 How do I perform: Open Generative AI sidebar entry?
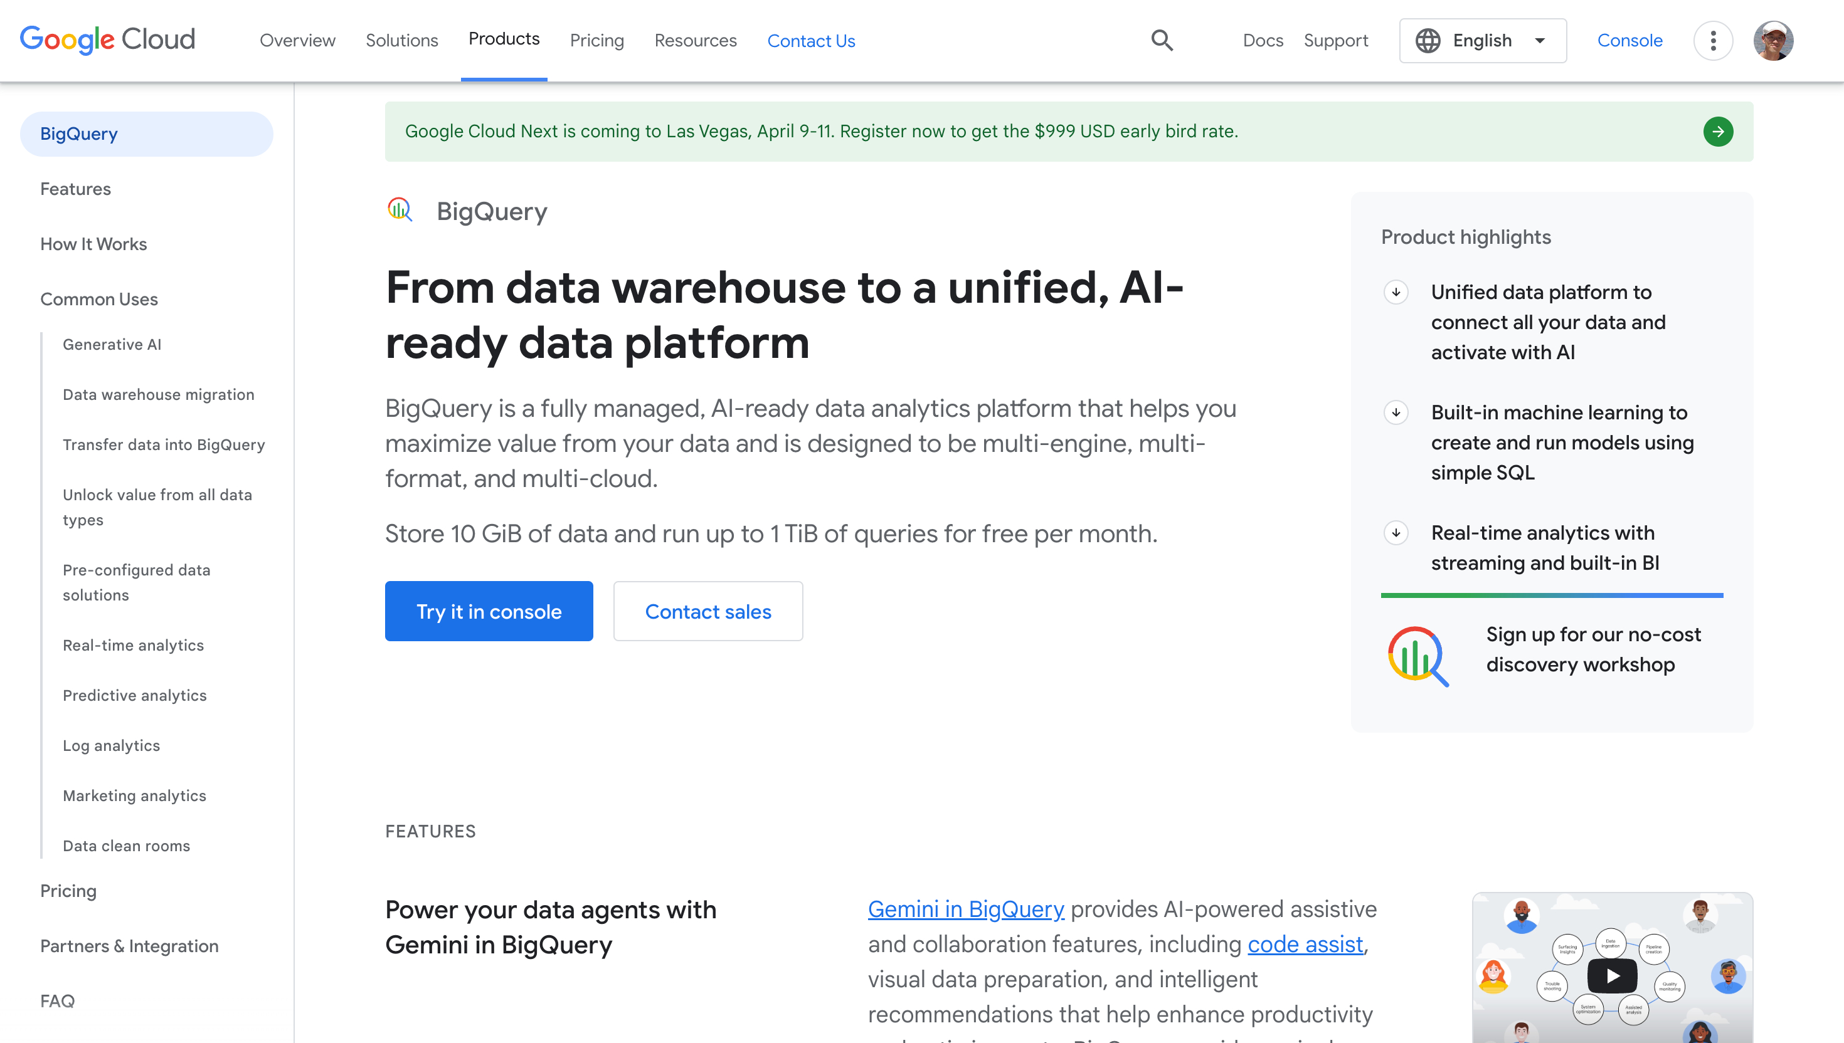(x=112, y=345)
